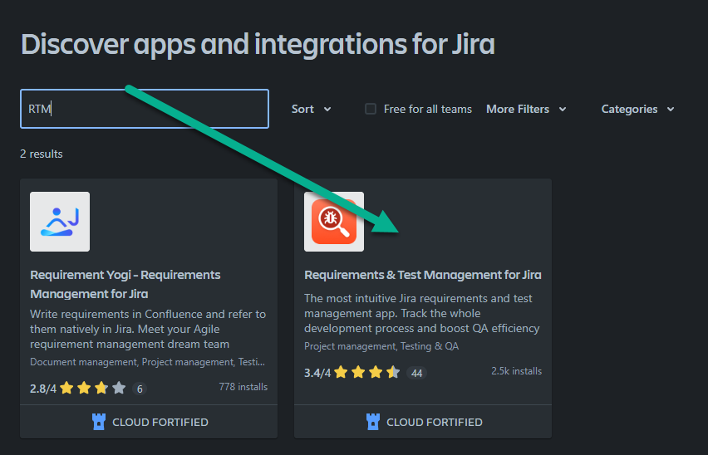Image resolution: width=708 pixels, height=455 pixels.
Task: Expand the More Filters dropdown
Action: coord(526,109)
